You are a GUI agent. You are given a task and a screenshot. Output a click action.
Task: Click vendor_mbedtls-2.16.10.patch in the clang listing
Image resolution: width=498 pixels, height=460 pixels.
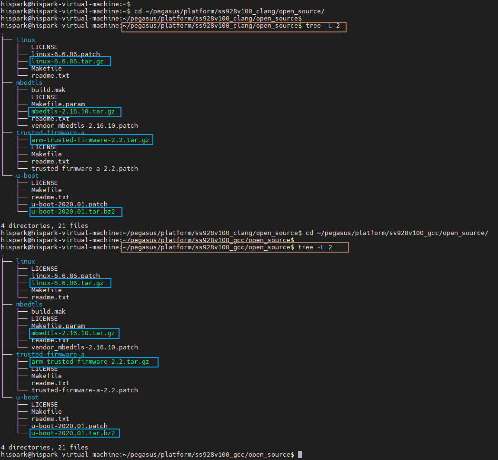[84, 125]
